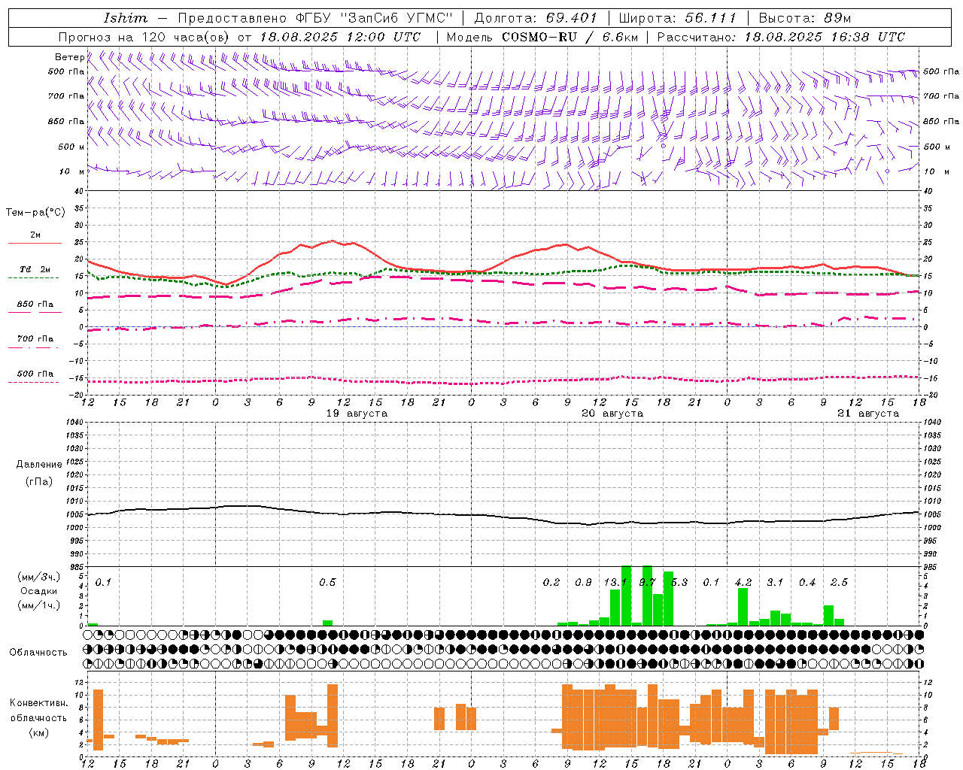Screen dimensions: 963x770
Task: Click the 5.3 precipitation total value
Action: point(679,583)
